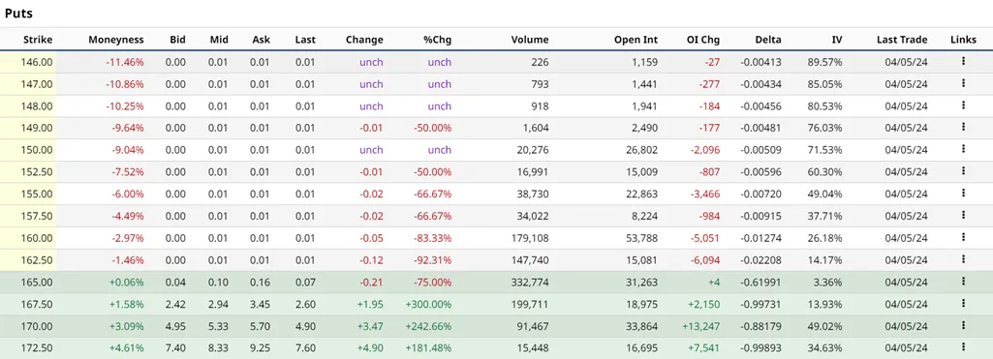The height and width of the screenshot is (359, 993).
Task: Open links menu for 148.00 strike row
Action: click(x=963, y=105)
